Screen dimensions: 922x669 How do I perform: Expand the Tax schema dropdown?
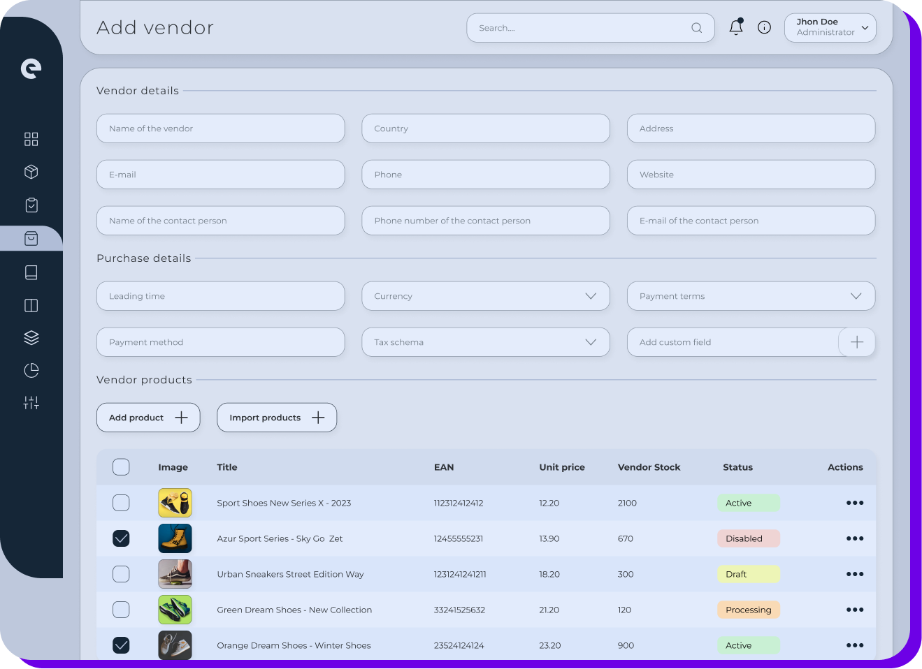click(591, 342)
